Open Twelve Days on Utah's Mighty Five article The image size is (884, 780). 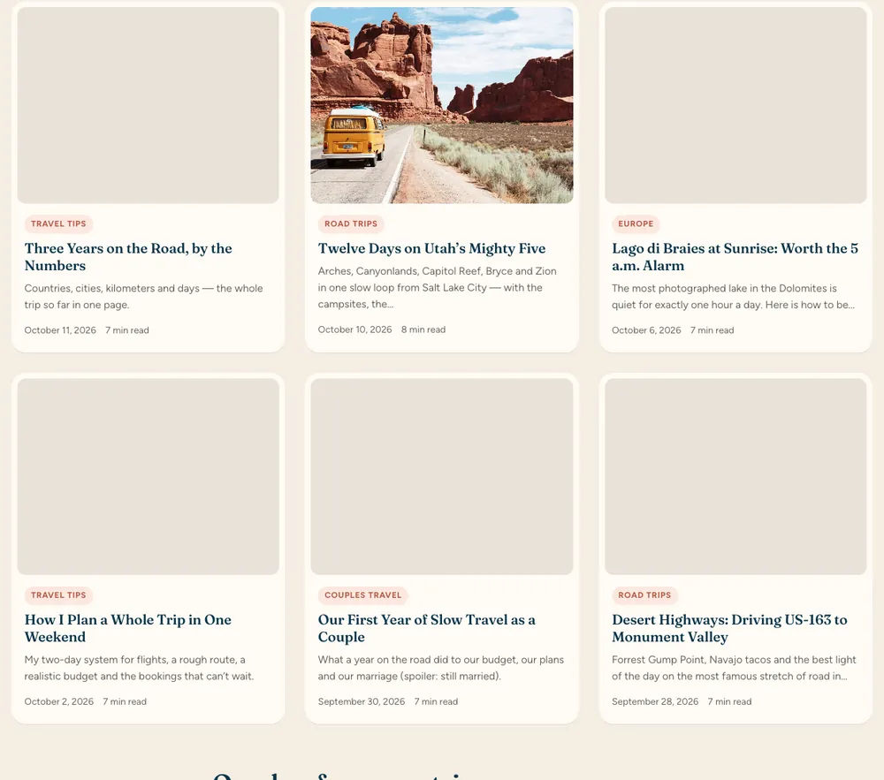(432, 248)
